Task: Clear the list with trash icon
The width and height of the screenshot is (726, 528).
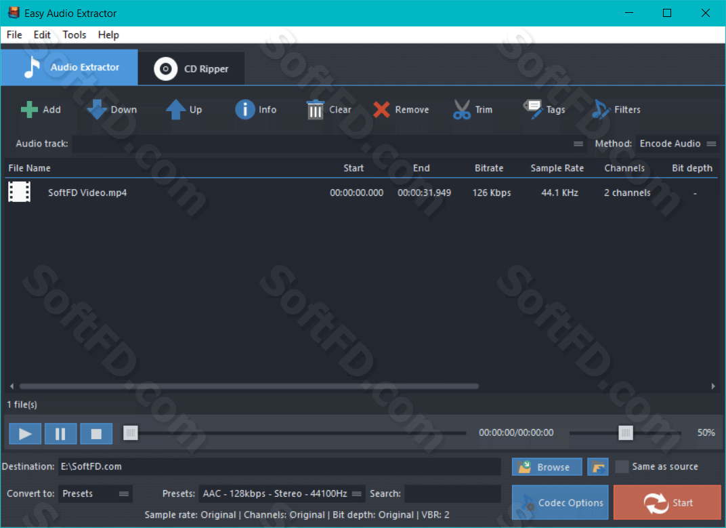Action: [316, 110]
